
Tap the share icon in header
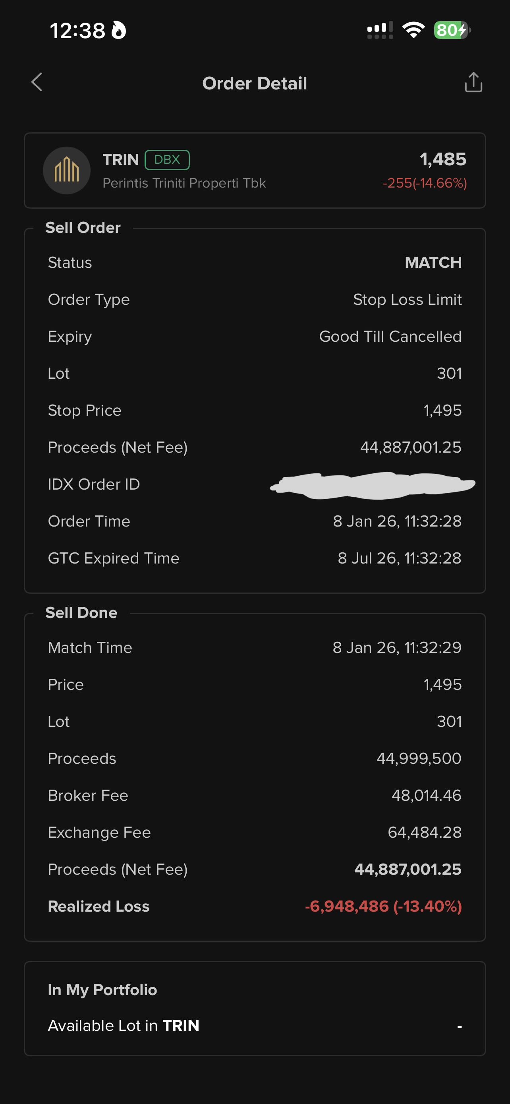(473, 82)
